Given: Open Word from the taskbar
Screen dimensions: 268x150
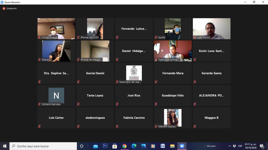Looking at the screenshot, I should tap(163, 146).
